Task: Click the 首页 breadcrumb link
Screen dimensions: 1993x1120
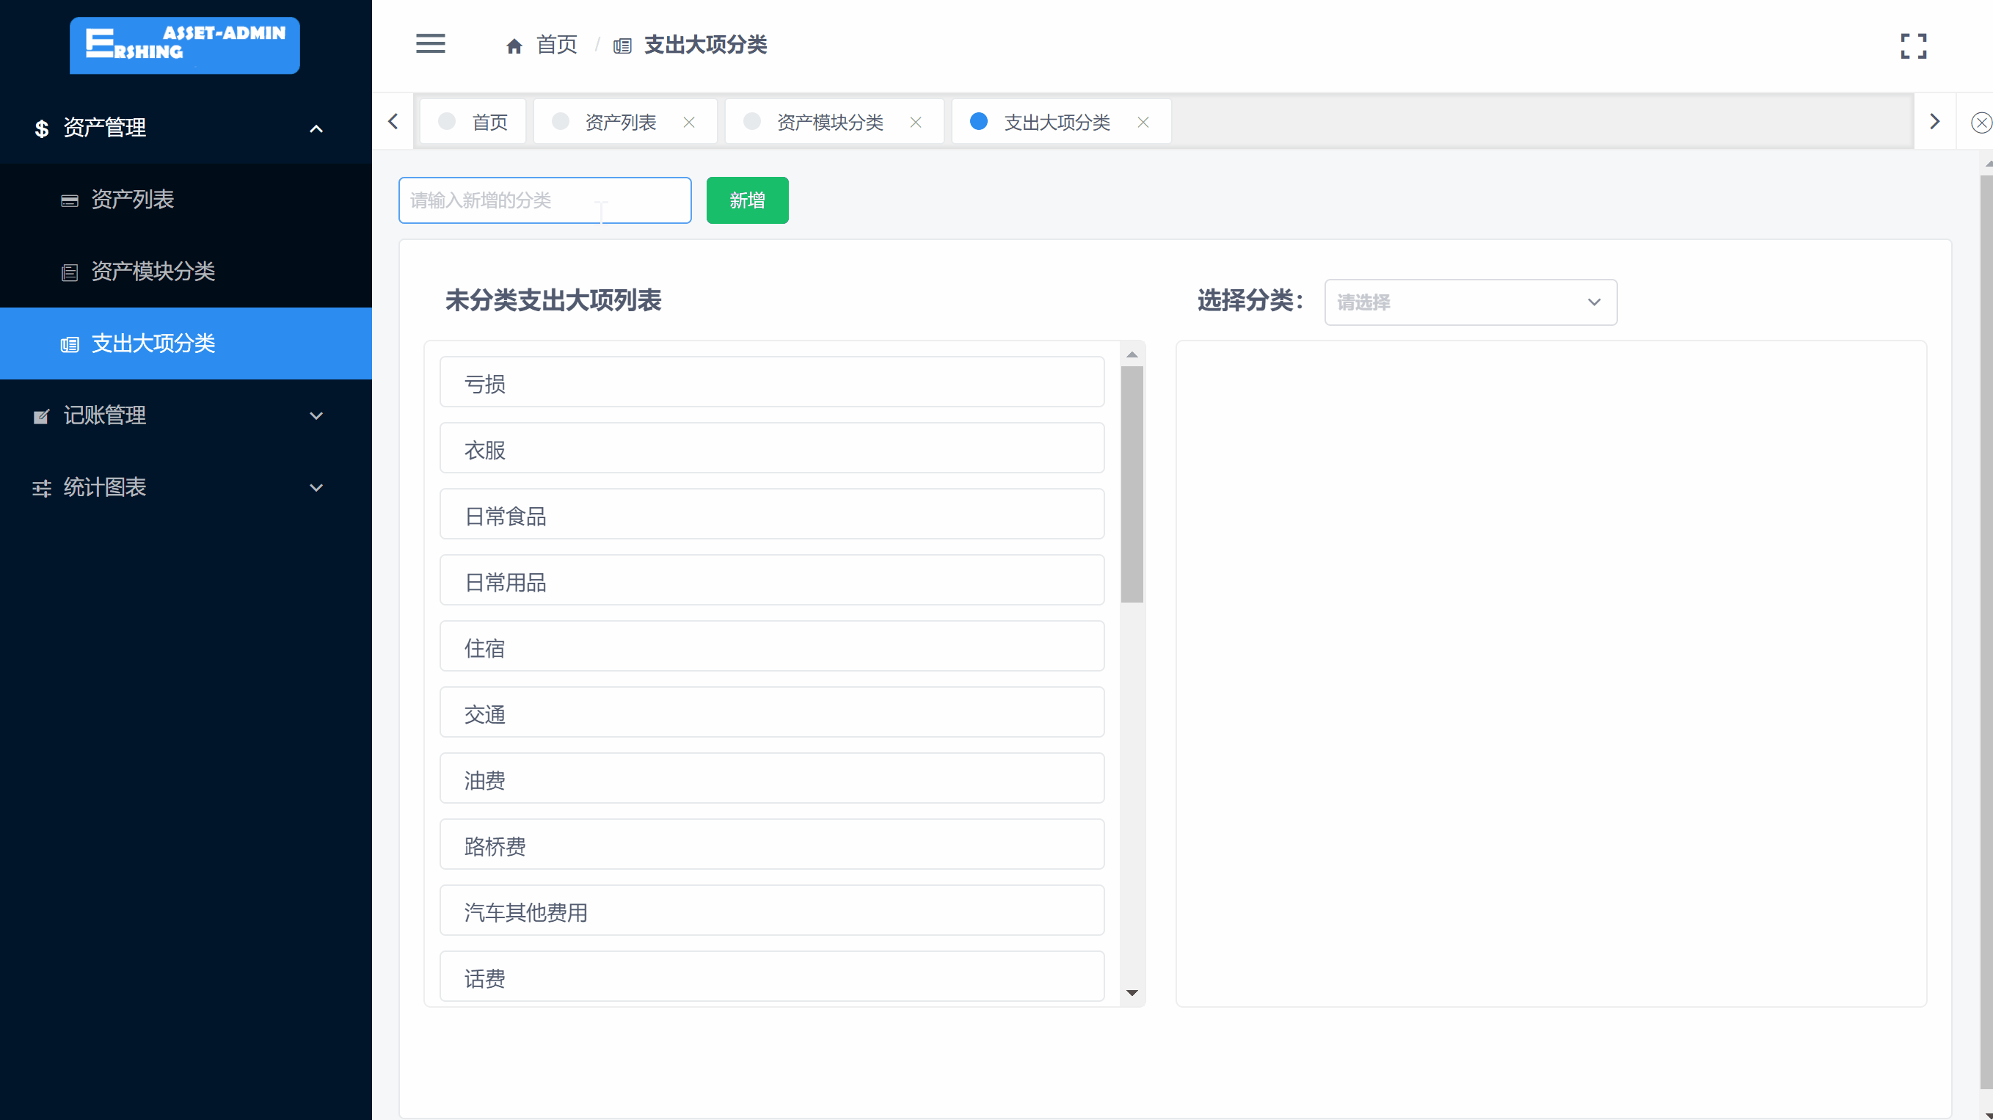Action: point(556,45)
